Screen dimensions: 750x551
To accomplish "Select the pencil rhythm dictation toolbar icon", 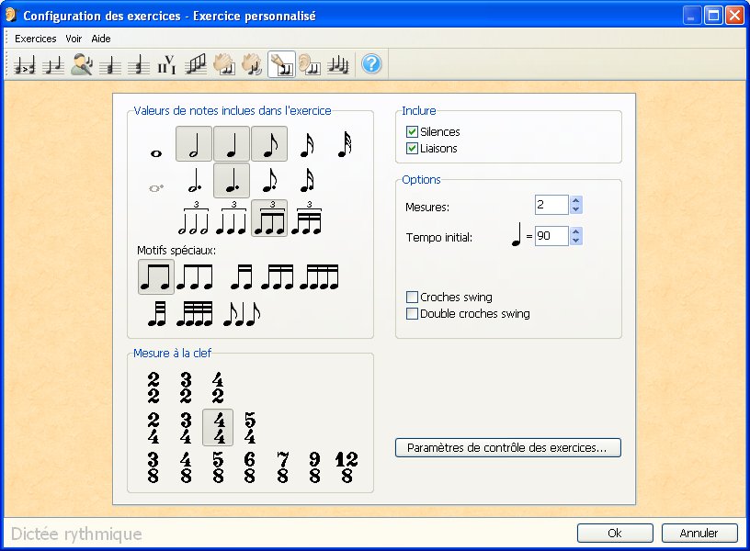I will point(280,64).
